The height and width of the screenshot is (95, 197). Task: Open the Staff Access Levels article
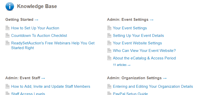(x=28, y=94)
